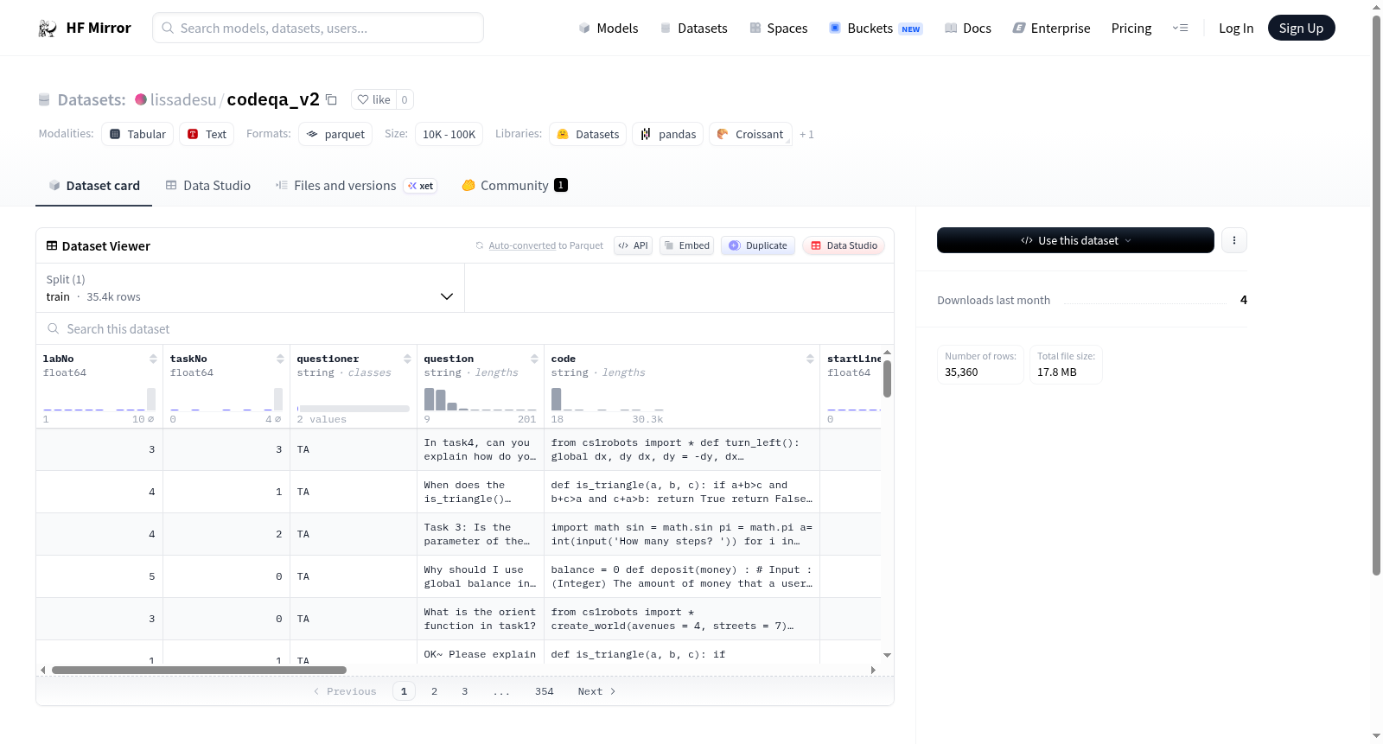Focus the Search this dataset field
The image size is (1383, 744).
click(x=465, y=328)
